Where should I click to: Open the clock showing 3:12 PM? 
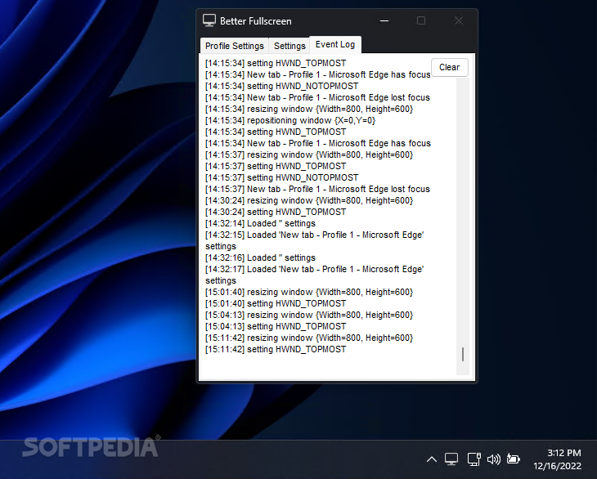pyautogui.click(x=563, y=453)
